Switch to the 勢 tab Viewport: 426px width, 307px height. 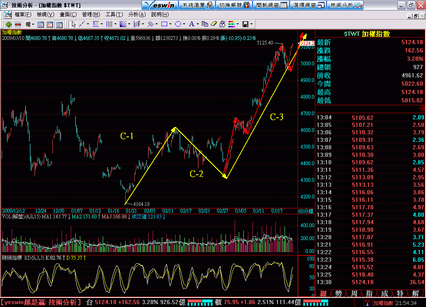338,293
